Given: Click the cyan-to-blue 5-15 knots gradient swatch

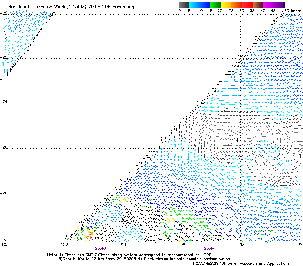Looking at the screenshot, I should coord(199,5).
